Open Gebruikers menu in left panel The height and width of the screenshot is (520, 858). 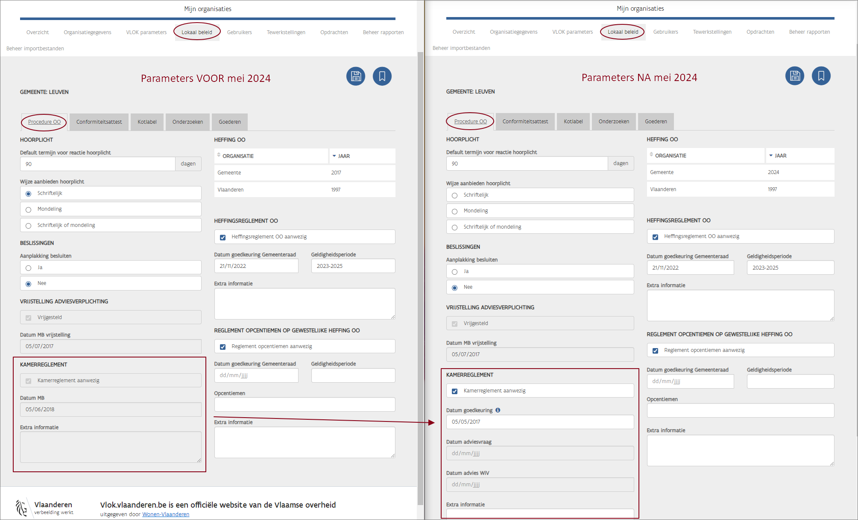(239, 32)
